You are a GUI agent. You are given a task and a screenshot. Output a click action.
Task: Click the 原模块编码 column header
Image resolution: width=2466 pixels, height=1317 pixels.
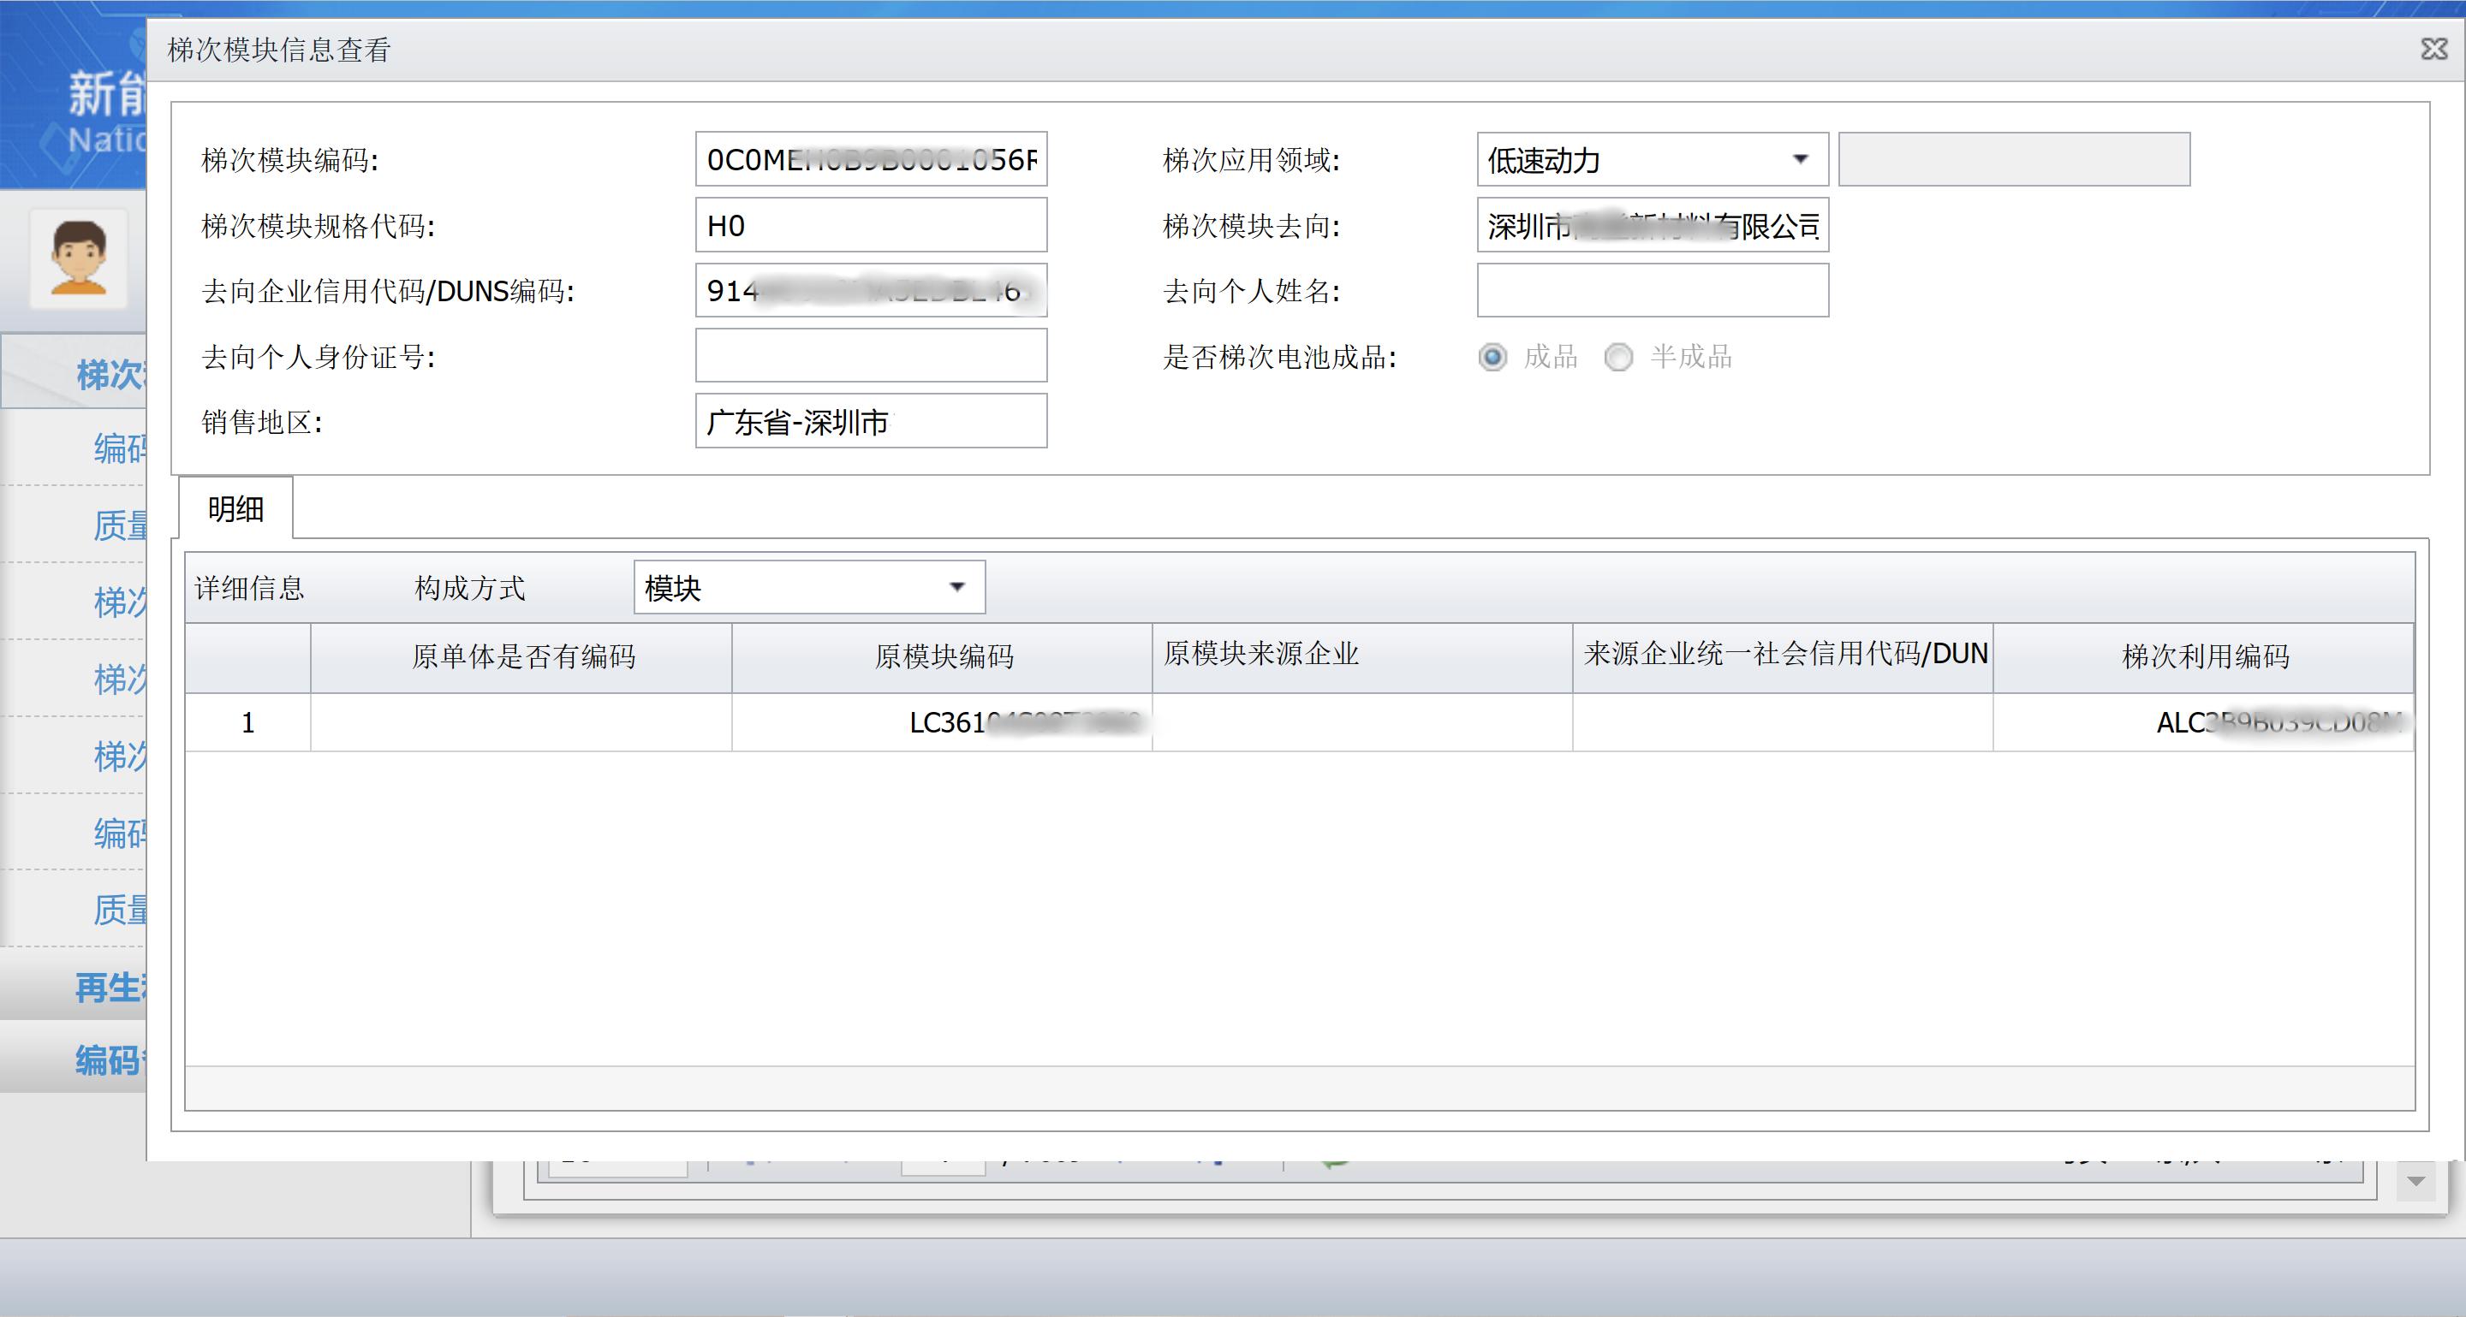943,657
